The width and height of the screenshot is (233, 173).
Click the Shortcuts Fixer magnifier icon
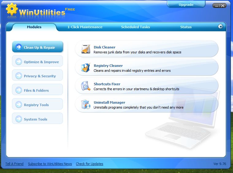86,86
